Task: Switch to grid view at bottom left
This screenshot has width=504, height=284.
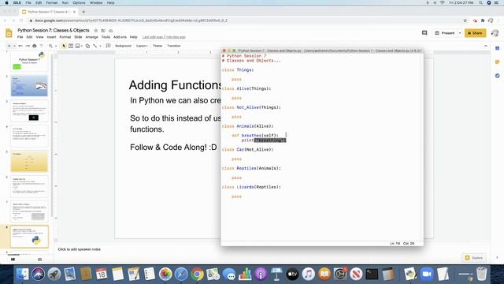Action: pos(39,260)
